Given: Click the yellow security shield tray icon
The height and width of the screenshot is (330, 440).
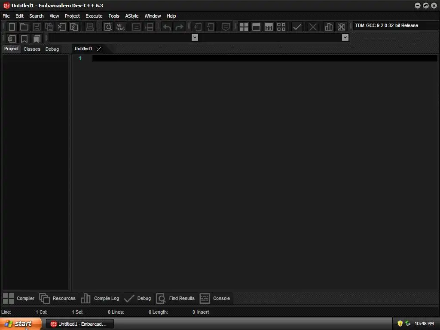Looking at the screenshot, I should [x=400, y=324].
